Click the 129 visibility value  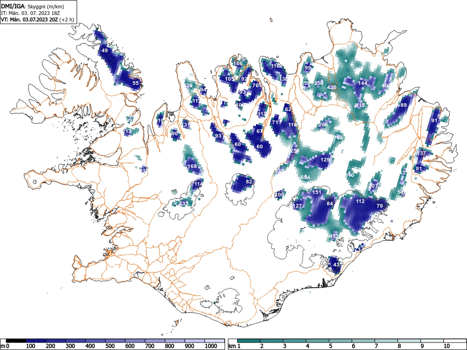(325, 160)
